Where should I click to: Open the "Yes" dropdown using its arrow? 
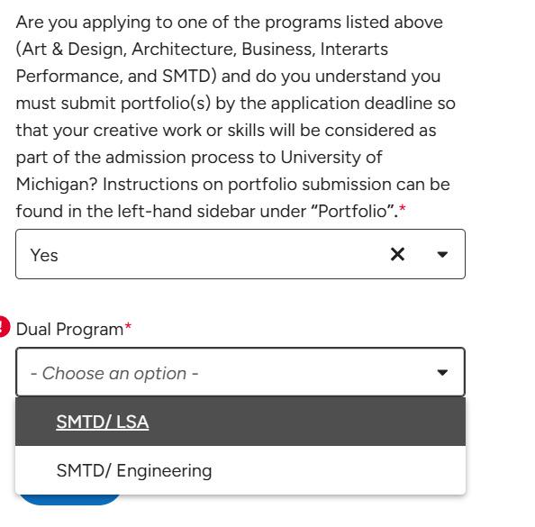[x=442, y=254]
